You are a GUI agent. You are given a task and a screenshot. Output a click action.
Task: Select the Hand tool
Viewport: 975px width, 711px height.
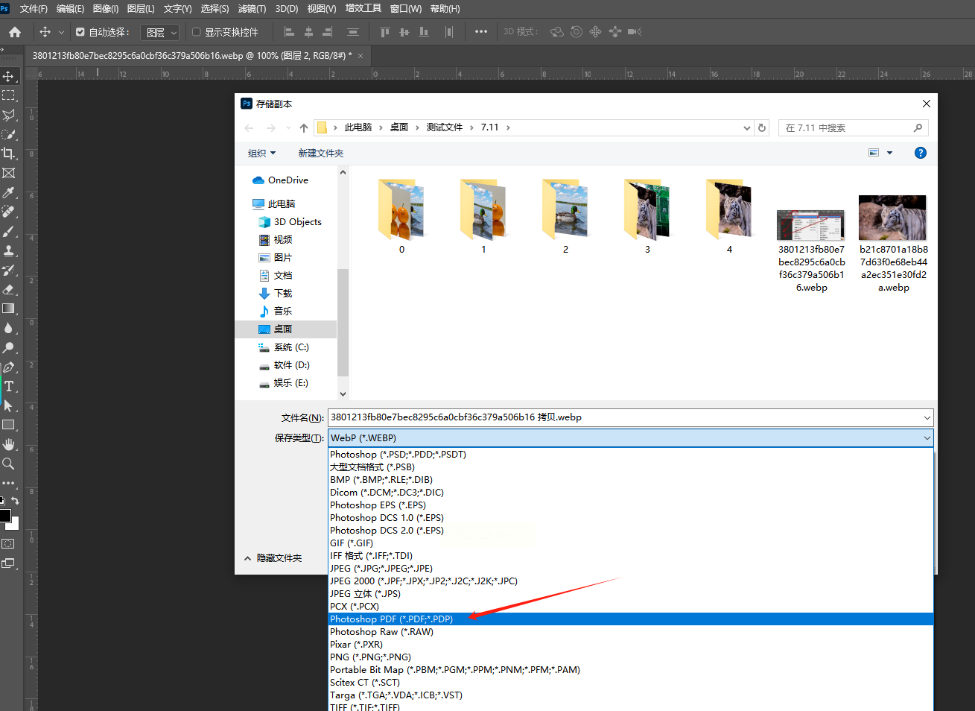pyautogui.click(x=8, y=444)
